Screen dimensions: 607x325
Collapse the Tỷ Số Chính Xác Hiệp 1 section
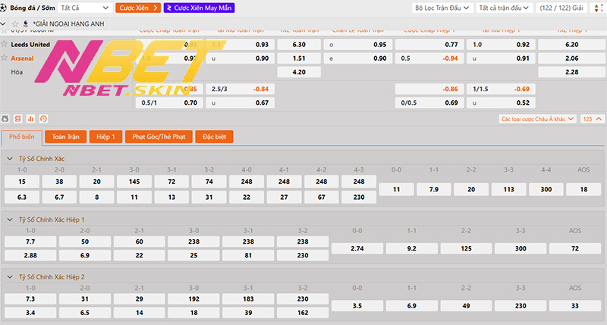[10, 219]
